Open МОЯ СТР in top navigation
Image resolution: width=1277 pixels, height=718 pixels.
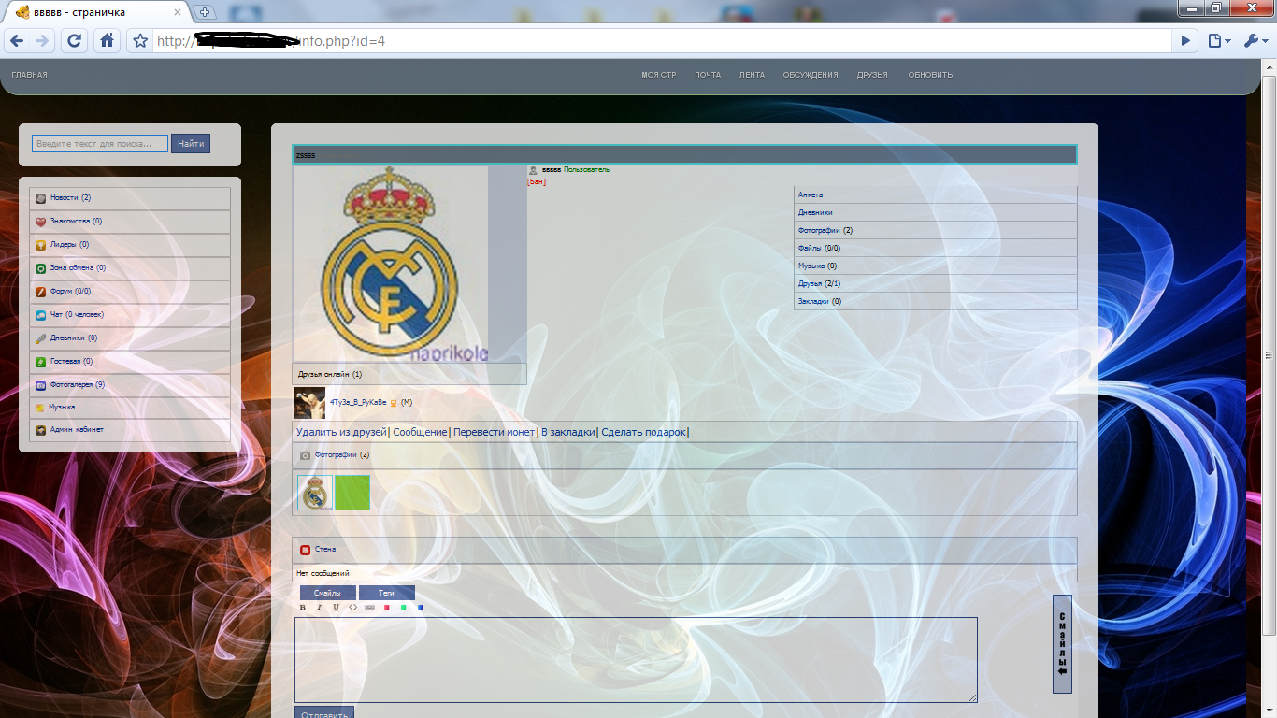point(658,75)
